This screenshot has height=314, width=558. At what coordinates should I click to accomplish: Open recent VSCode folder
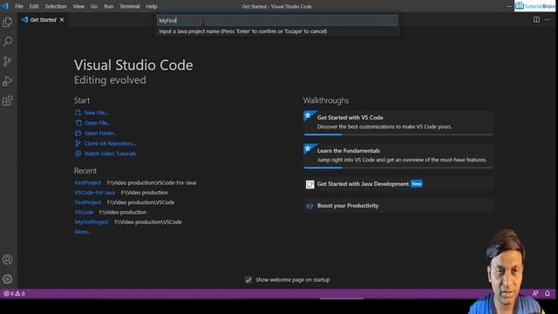pos(84,212)
